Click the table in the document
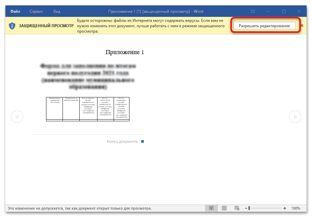 click(x=87, y=108)
